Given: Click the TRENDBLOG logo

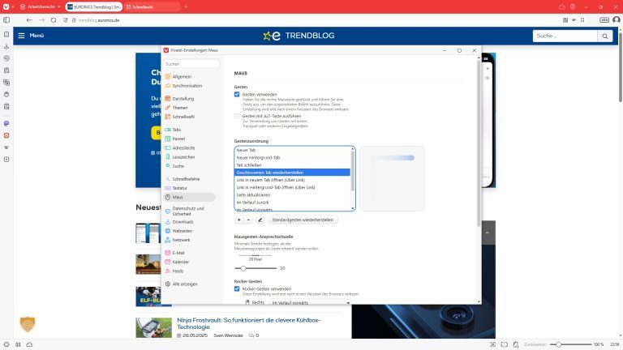Looking at the screenshot, I should click(299, 36).
